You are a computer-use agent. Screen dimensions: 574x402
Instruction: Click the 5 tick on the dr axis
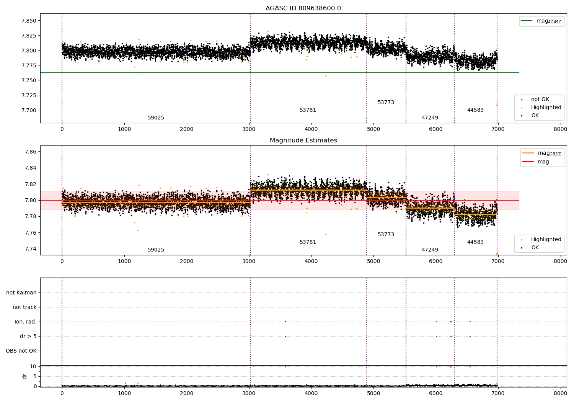point(35,376)
